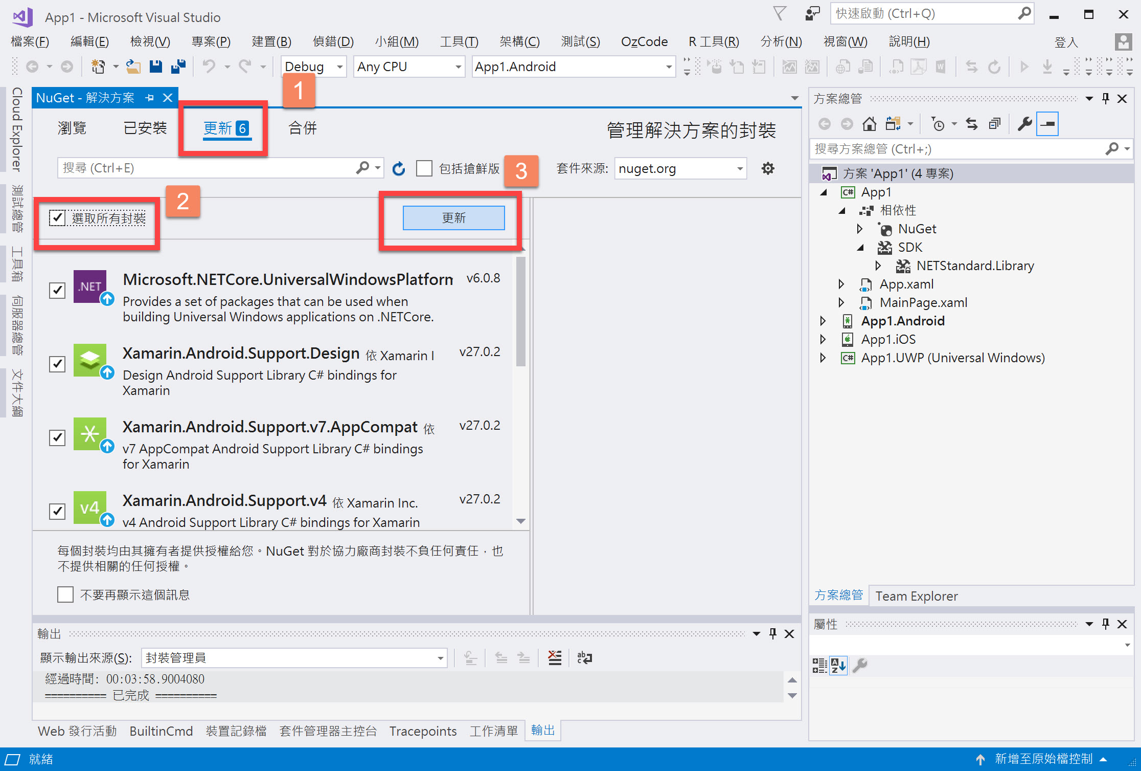
Task: Click 新增至原始檔控制 in status bar
Action: point(1043,759)
